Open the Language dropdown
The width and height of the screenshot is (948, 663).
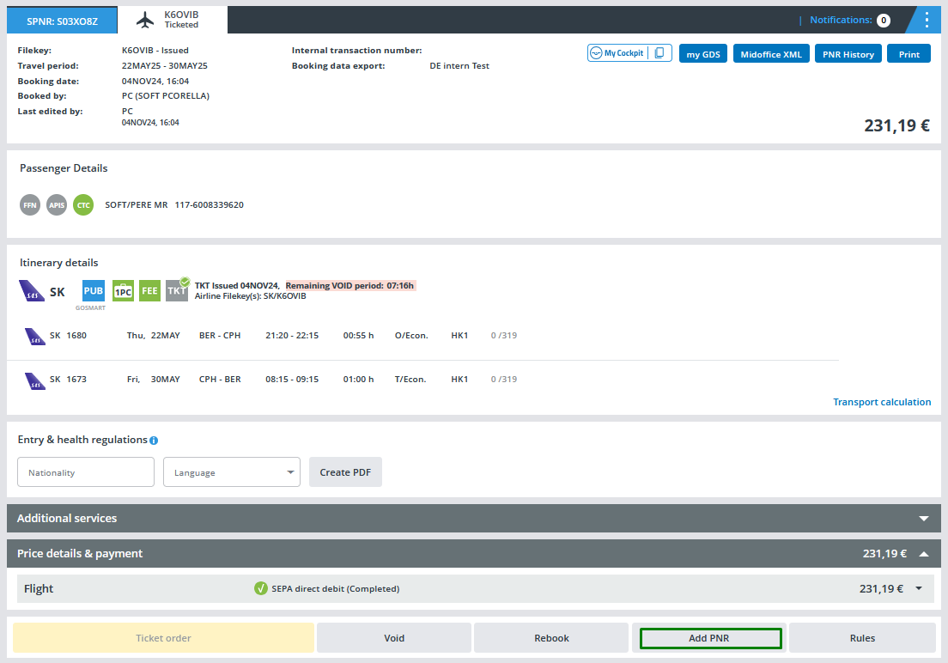[232, 472]
